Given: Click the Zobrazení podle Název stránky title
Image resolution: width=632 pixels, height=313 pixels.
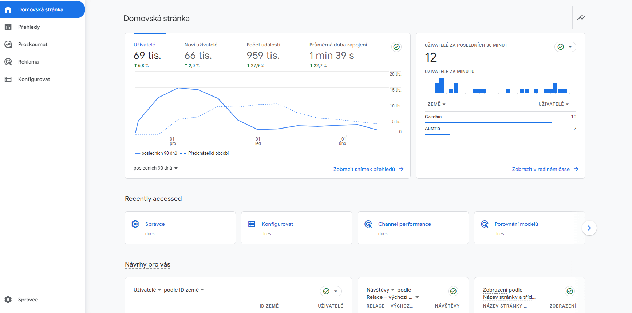Looking at the screenshot, I should tap(509, 293).
